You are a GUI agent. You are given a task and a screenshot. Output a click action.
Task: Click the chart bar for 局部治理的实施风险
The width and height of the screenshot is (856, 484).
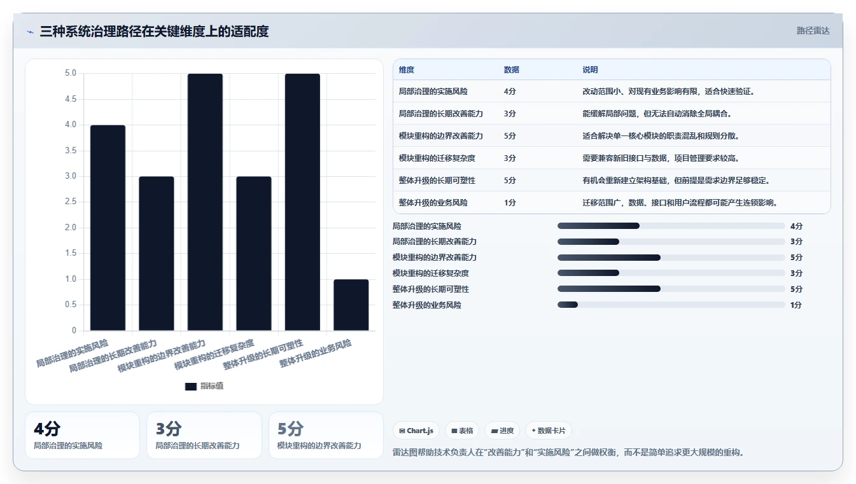[108, 228]
